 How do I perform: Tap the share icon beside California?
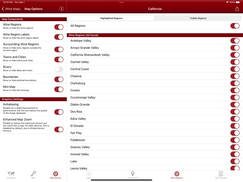(237, 9)
